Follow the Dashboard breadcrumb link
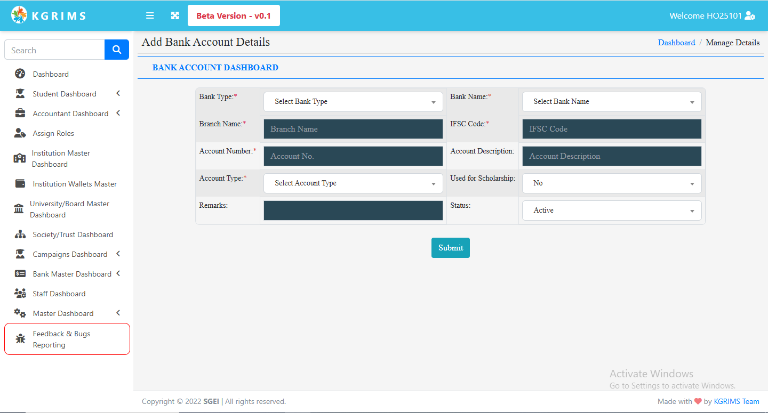Viewport: 768px width, 413px height. point(676,43)
